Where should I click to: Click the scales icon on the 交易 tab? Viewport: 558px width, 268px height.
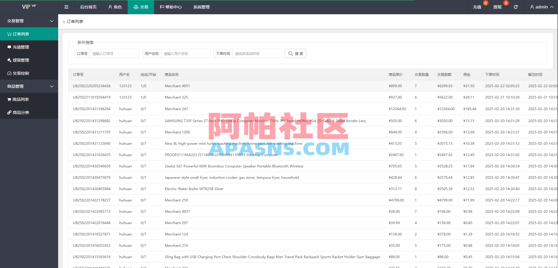coord(136,7)
